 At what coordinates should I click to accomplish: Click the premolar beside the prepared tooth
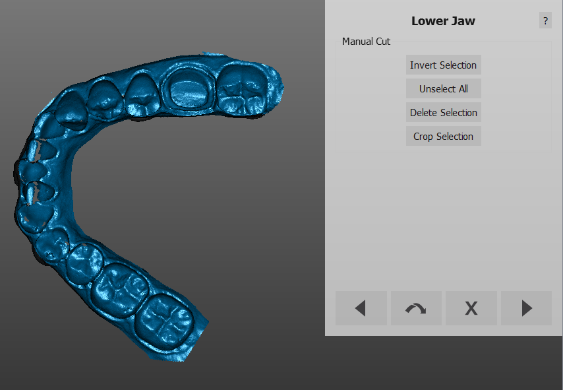tap(141, 94)
